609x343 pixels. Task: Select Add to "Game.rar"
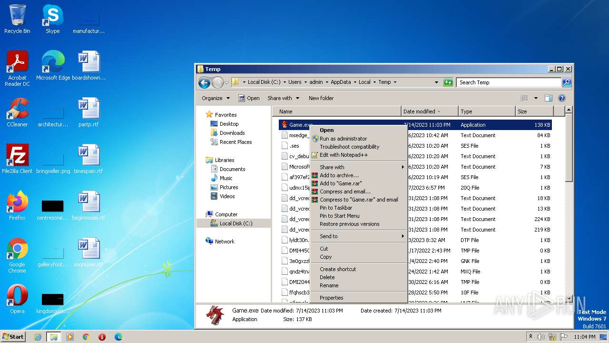point(358,183)
